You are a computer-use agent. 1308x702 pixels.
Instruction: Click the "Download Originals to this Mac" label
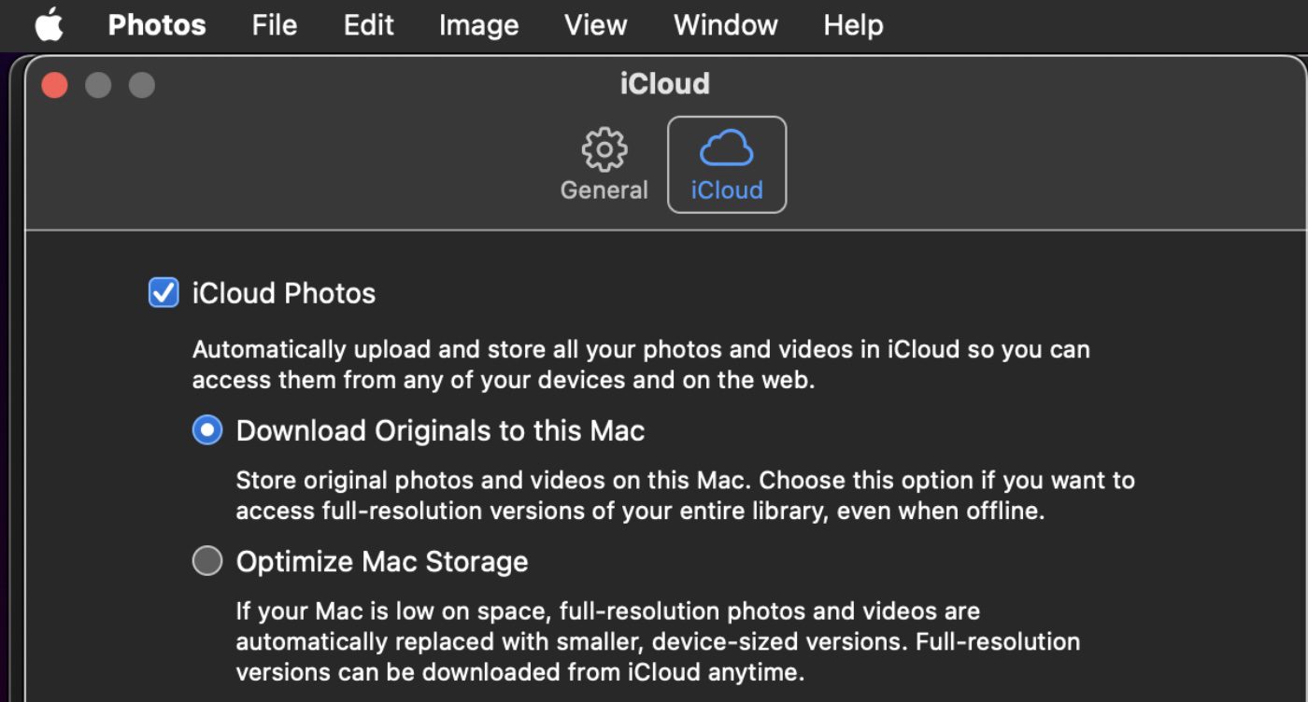(440, 430)
